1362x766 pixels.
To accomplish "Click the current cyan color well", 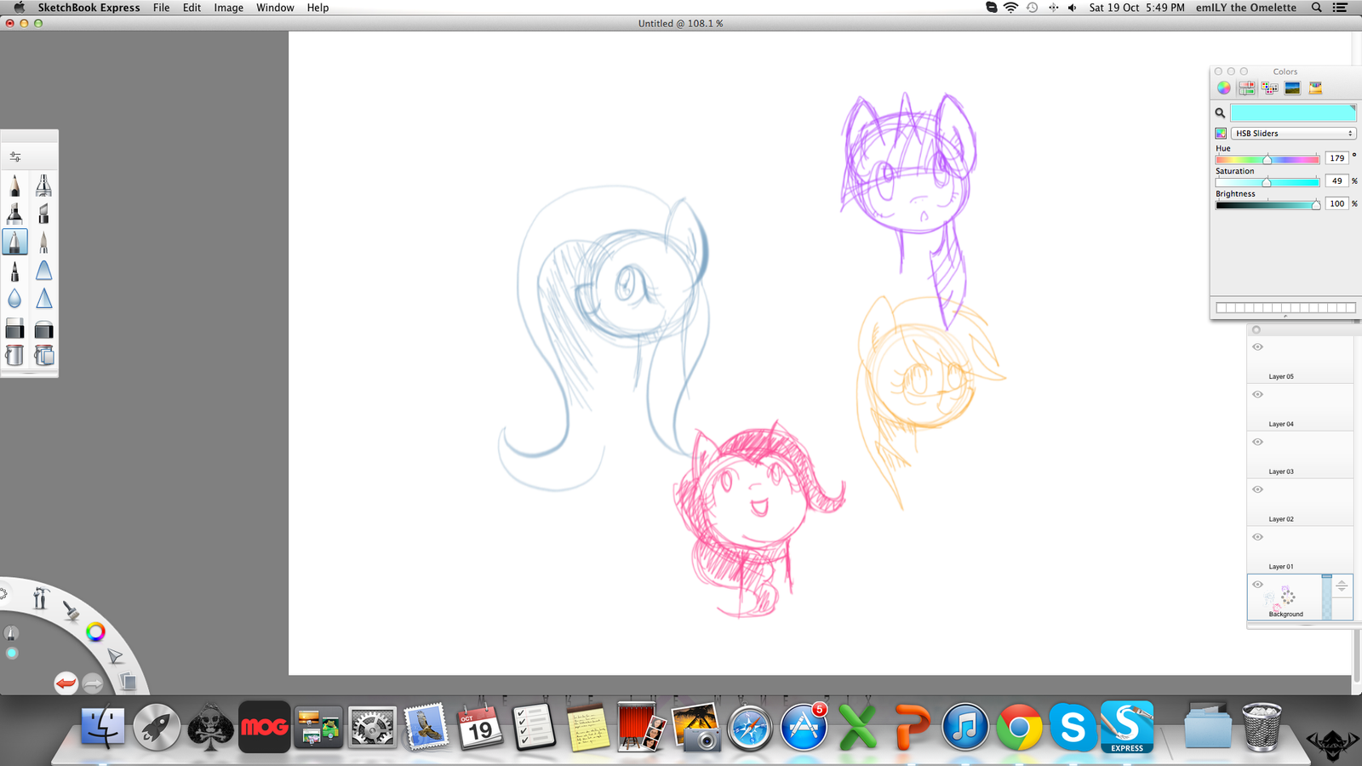I will point(1293,112).
